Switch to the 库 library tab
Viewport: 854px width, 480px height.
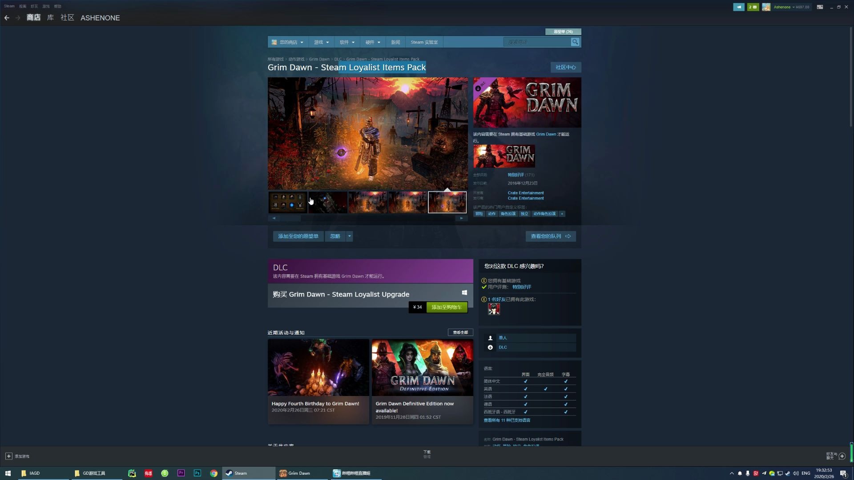click(50, 18)
